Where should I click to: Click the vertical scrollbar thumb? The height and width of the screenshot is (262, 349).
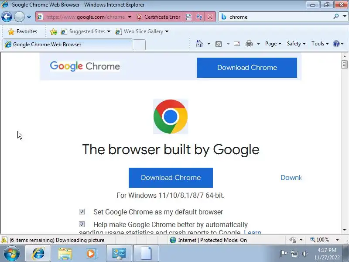tap(345, 65)
